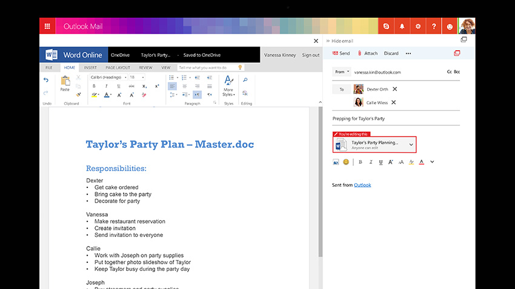Viewport: 515px width, 289px height.
Task: Toggle Strikethrough in the Word ribbon
Action: [131, 86]
